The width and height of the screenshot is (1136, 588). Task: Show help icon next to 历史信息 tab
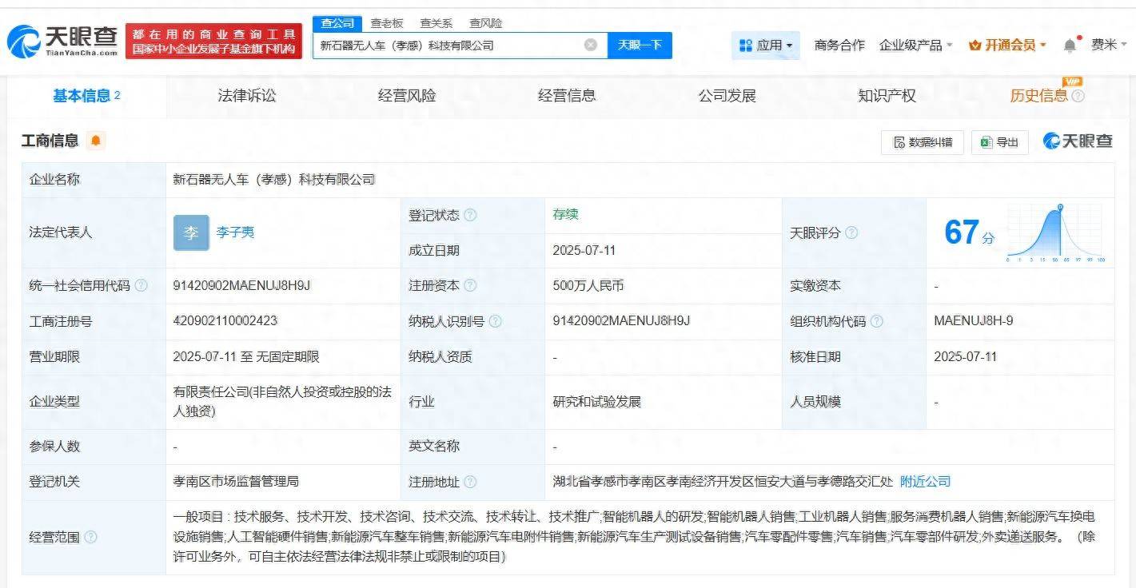tap(1078, 96)
